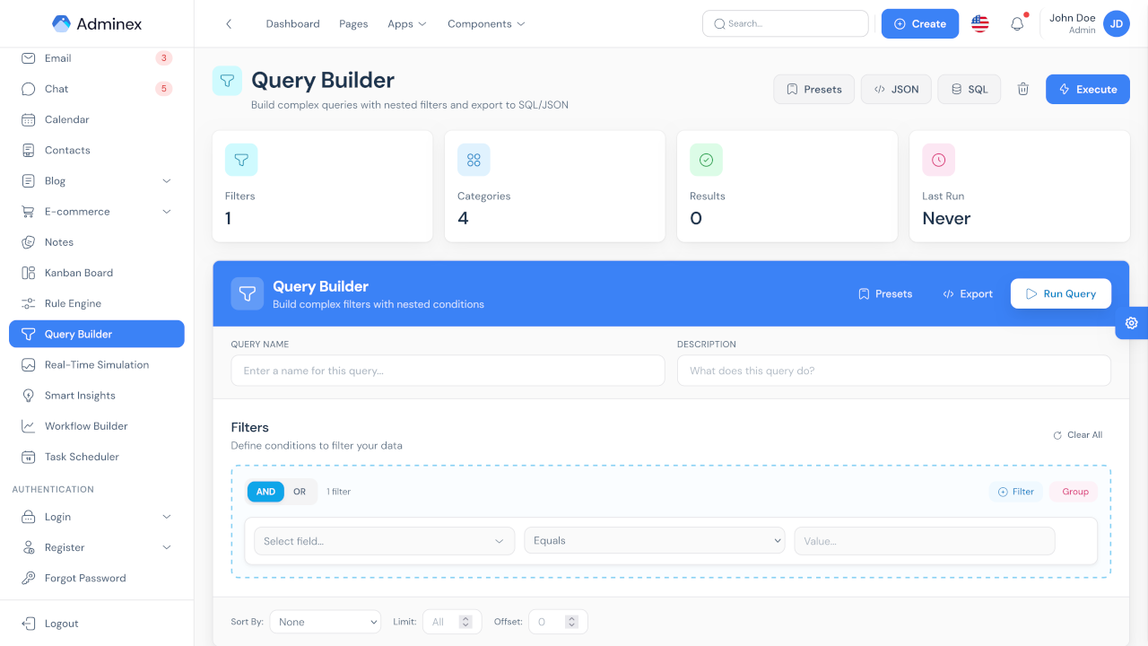This screenshot has width=1148, height=646.
Task: Click the blue Create button
Action: [x=920, y=24]
